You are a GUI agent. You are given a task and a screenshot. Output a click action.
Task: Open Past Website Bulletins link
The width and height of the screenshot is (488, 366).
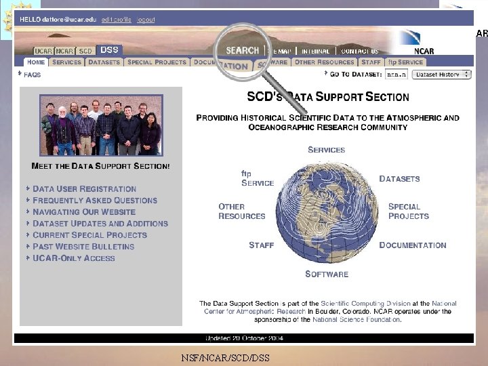(83, 247)
